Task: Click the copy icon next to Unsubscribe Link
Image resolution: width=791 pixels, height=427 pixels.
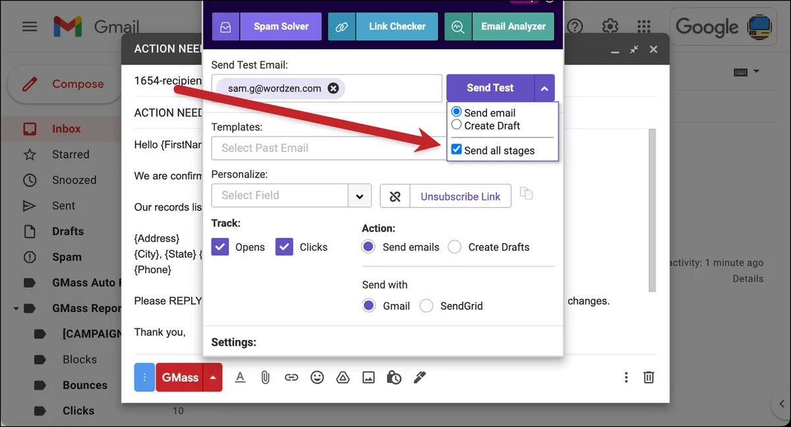Action: [x=525, y=193]
